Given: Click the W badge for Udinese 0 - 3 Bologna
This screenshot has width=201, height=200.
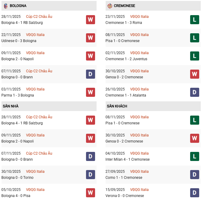Looking at the screenshot, I should [91, 38].
